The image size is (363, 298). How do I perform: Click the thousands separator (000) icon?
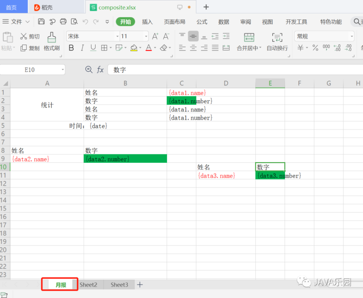(326, 48)
